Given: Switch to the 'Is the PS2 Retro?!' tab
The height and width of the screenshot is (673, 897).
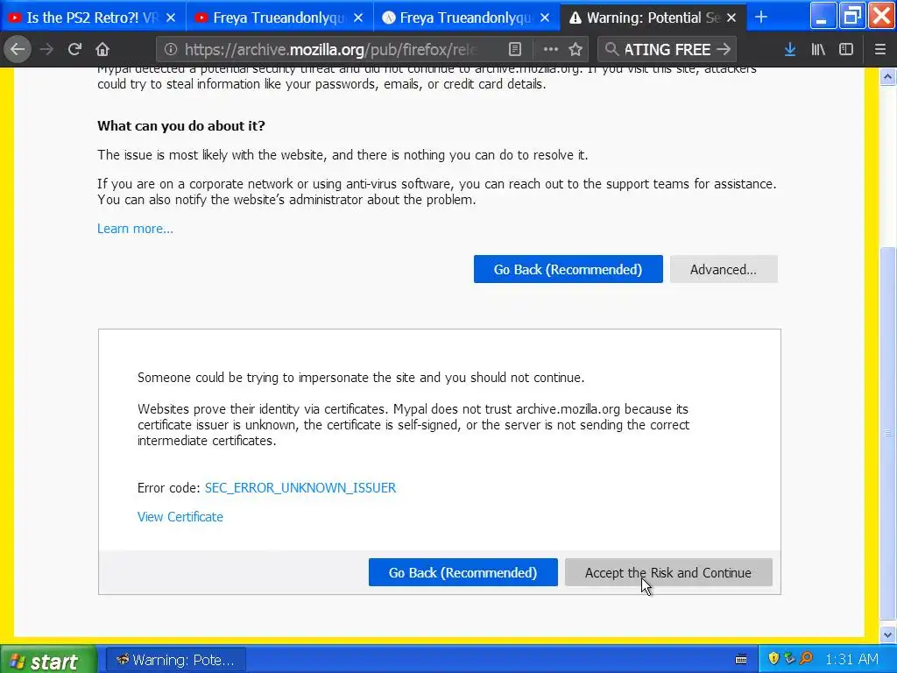Looking at the screenshot, I should (91, 18).
